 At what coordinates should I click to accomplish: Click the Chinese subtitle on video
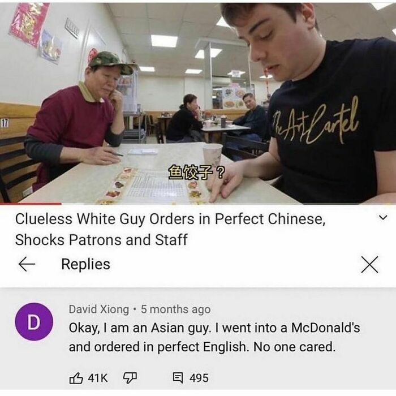coord(196,172)
